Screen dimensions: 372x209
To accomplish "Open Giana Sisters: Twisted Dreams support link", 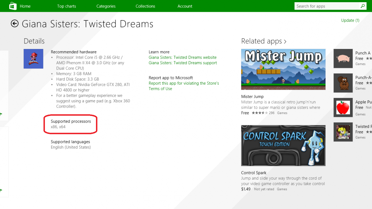I will click(x=183, y=63).
